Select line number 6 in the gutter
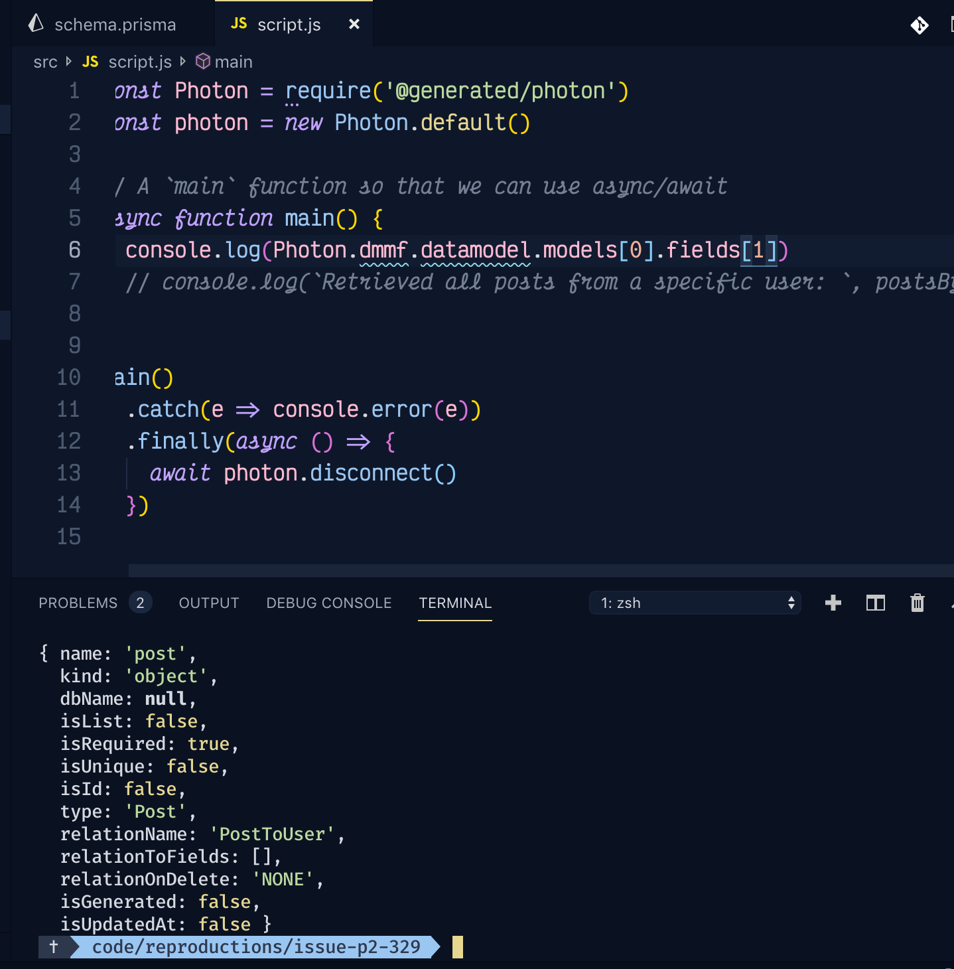Screen dimensions: 954x969 [x=74, y=250]
